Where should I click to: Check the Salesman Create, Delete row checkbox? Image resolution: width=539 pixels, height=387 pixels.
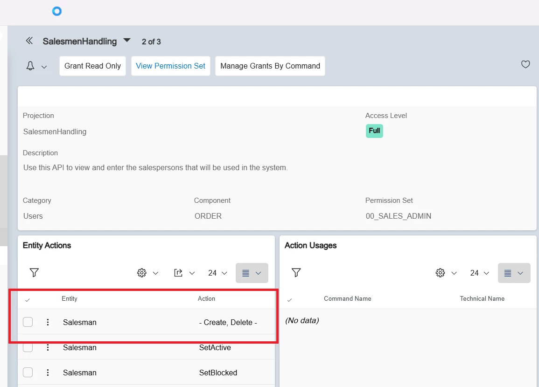[28, 322]
